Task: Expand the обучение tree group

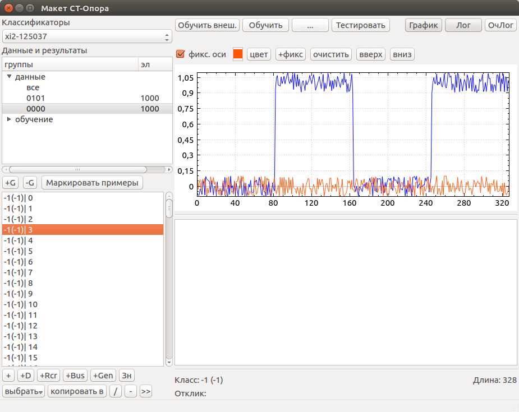Action: 10,119
